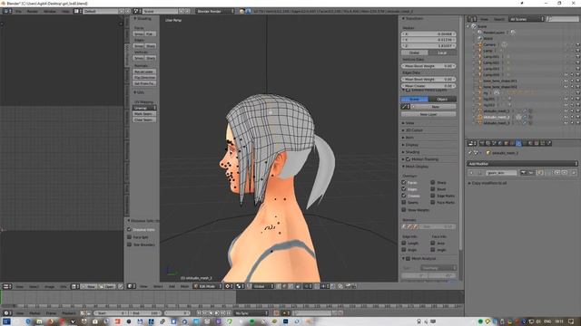Adjust the edge Mean Bevel Weight slider
This screenshot has width=581, height=326.
click(x=428, y=80)
